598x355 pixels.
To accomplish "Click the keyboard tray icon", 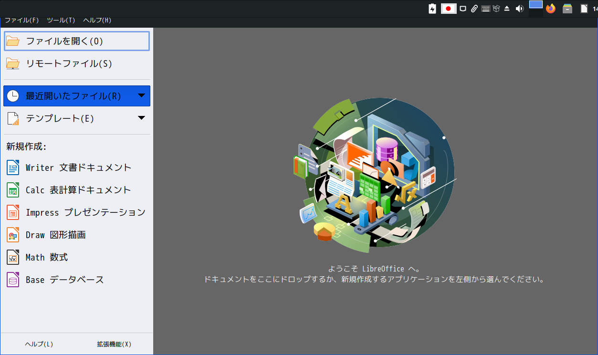I will [486, 9].
